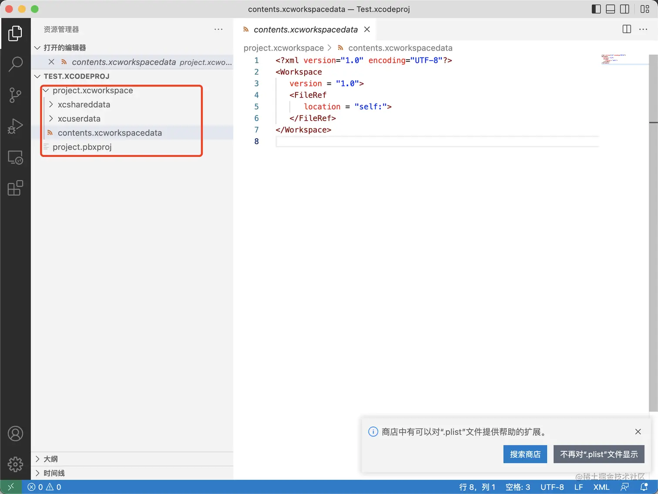Click the feedback icon in status bar
658x494 pixels.
click(x=624, y=487)
